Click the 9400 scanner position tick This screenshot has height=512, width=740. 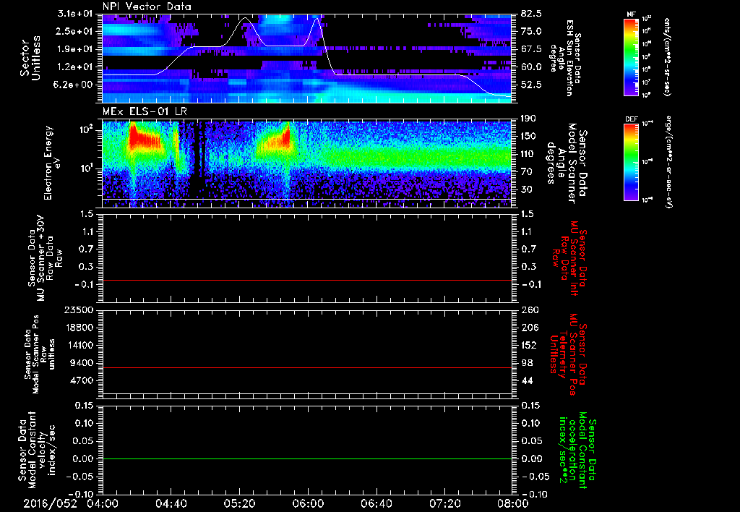click(83, 363)
